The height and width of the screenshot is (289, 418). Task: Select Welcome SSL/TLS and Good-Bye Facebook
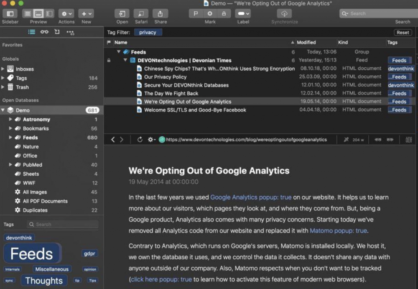click(260, 110)
